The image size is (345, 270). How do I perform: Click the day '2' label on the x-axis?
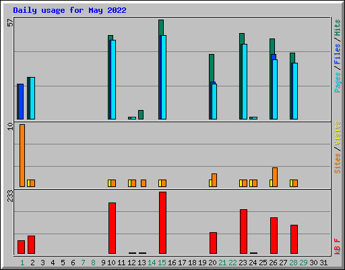pyautogui.click(x=32, y=263)
